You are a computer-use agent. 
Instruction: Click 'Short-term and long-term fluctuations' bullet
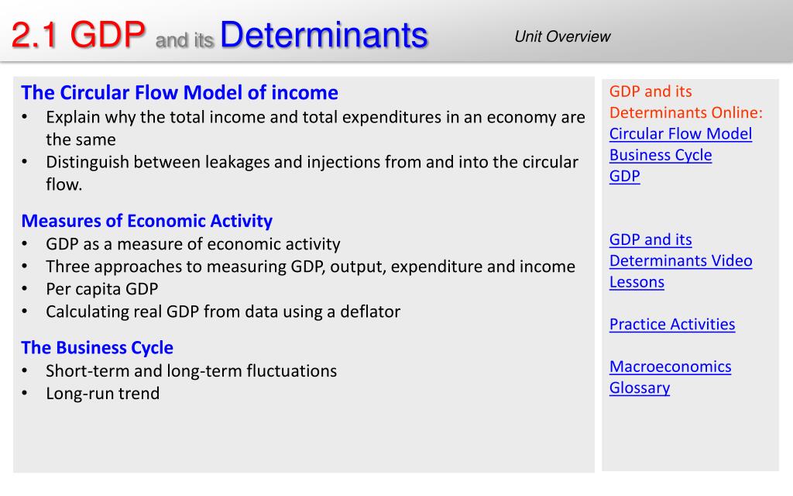[191, 371]
